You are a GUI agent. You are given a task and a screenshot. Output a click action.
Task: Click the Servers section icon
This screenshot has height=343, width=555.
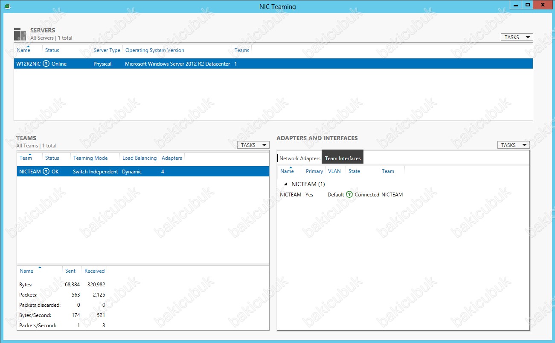point(20,34)
